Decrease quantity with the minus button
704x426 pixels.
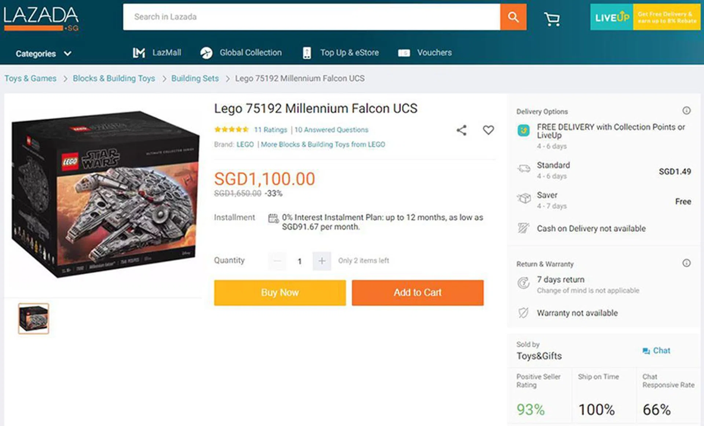[277, 261]
